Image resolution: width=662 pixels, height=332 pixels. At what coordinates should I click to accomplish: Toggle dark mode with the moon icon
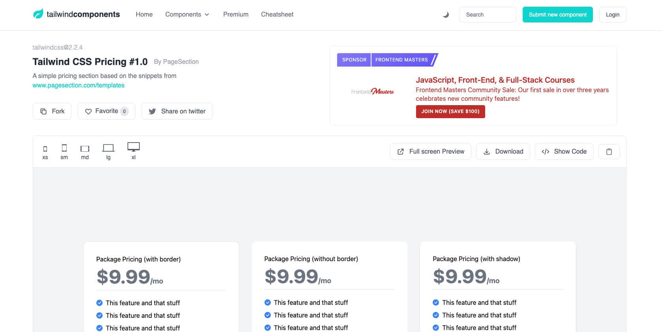(x=446, y=15)
